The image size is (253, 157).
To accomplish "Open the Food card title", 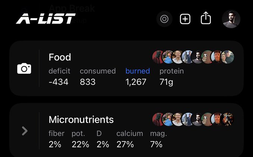I will (60, 57).
